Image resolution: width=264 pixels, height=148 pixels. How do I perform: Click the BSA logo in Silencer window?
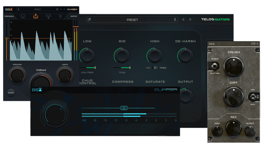click(9, 9)
